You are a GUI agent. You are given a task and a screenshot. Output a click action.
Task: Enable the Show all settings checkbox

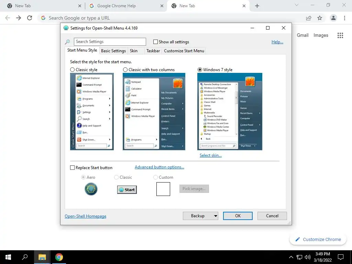coord(155,42)
